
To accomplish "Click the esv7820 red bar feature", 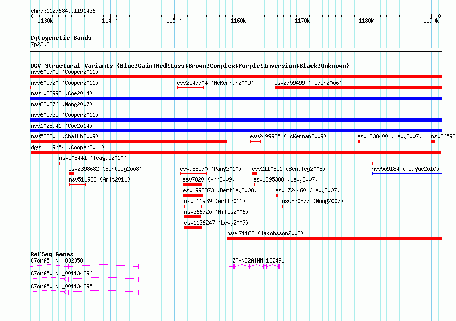I will (193, 185).
